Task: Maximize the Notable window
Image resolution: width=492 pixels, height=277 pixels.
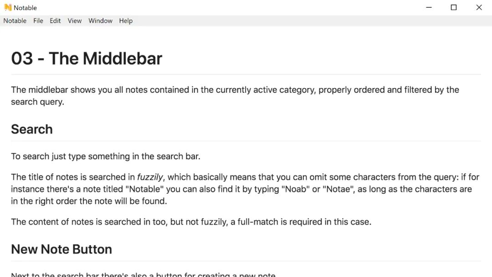Action: (x=454, y=8)
